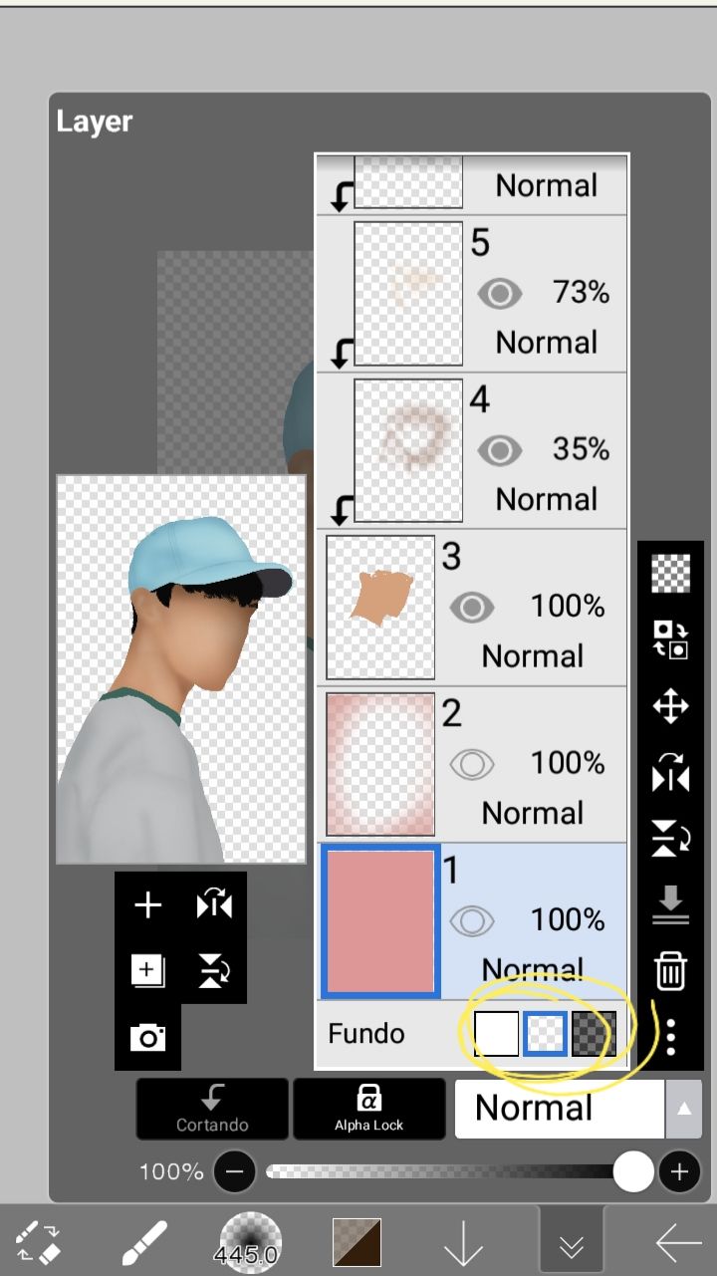Open brush size preview 445.0
The image size is (717, 1276).
pos(250,1241)
